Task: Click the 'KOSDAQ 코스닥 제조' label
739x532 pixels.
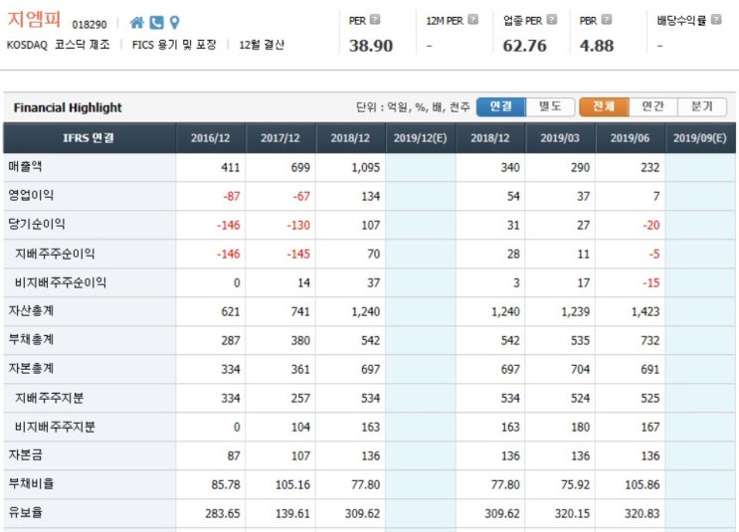Action: pos(58,45)
